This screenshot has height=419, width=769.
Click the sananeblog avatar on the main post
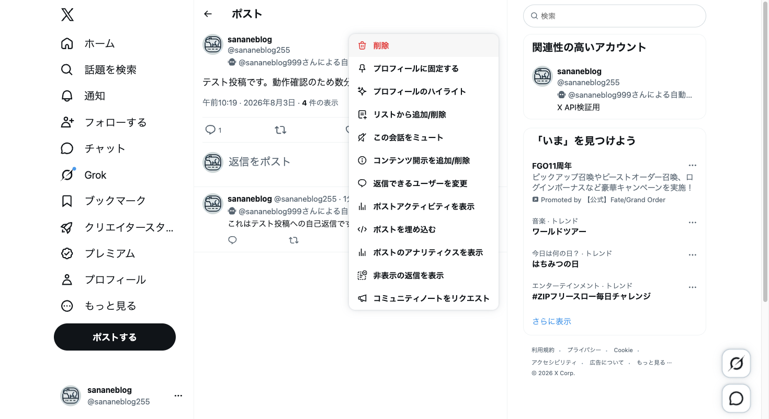click(213, 45)
